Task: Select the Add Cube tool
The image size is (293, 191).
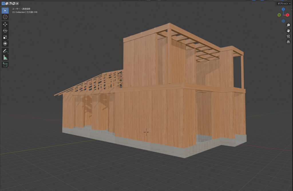Action: [5, 65]
